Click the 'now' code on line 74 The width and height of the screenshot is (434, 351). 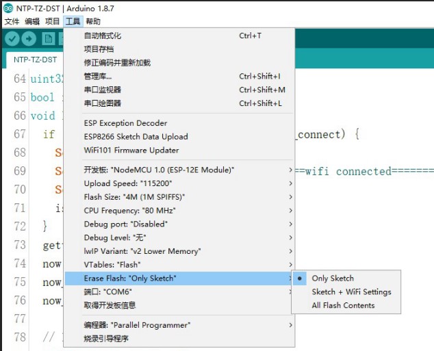tap(52, 264)
